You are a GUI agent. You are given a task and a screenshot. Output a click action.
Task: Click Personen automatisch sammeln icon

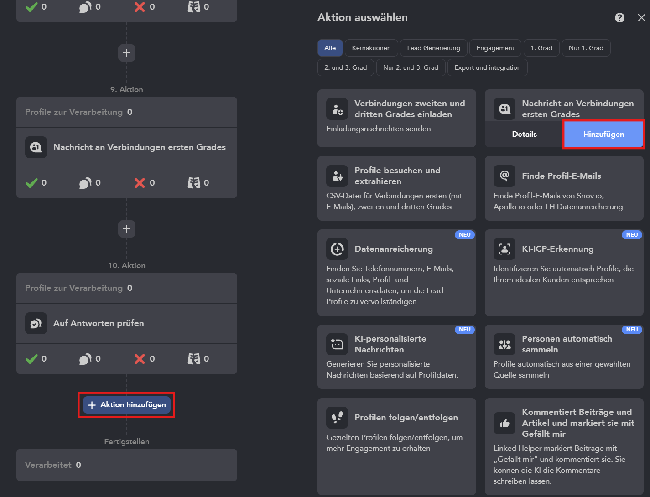tap(504, 344)
